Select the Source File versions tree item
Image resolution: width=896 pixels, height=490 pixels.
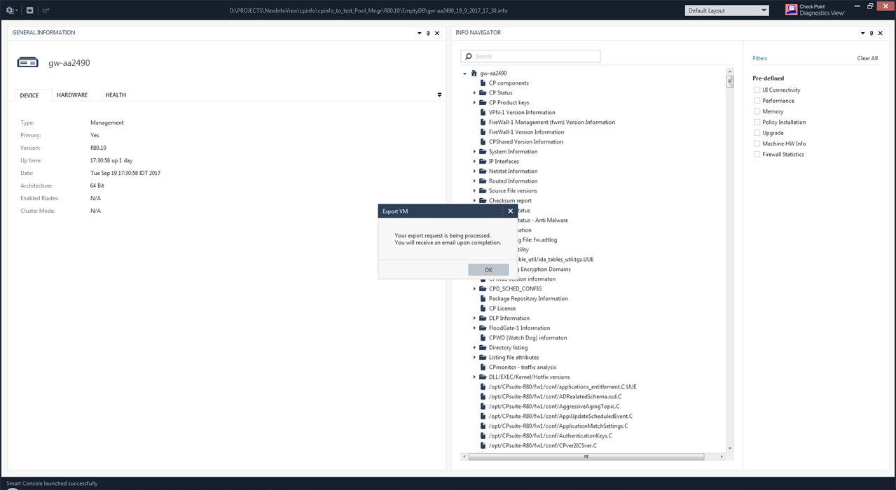point(513,190)
